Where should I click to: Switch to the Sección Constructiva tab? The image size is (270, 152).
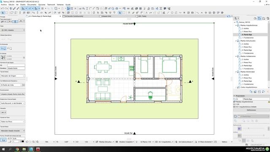pyautogui.click(x=74, y=16)
